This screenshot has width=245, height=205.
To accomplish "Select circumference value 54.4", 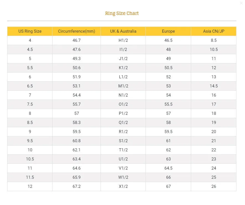I will click(77, 95).
